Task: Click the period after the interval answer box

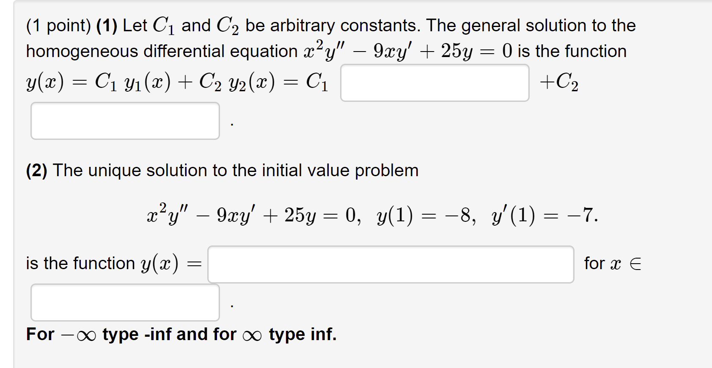Action: (231, 305)
